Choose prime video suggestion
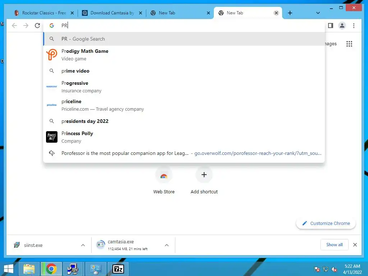 [x=184, y=71]
